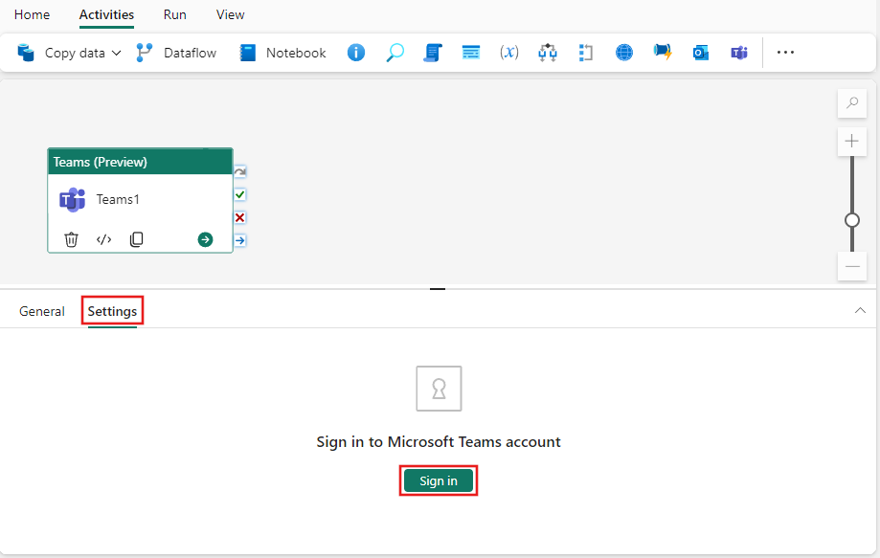Screen dimensions: 880x558
Task: Click the Copy data toolbar icon
Action: click(x=26, y=53)
